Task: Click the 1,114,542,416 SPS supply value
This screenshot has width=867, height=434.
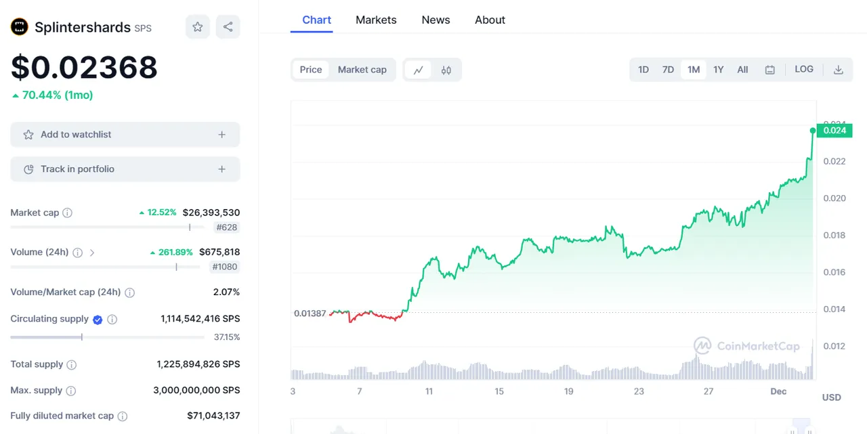Action: (200, 319)
